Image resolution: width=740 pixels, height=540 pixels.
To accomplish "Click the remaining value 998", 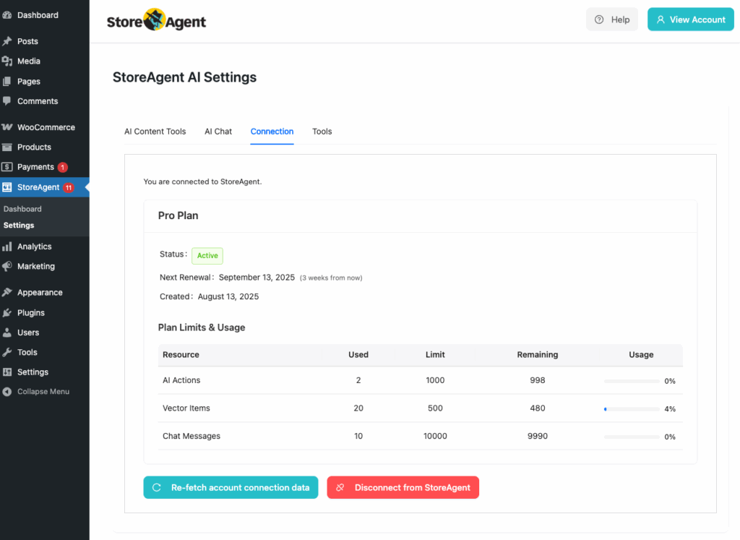I will pos(538,380).
